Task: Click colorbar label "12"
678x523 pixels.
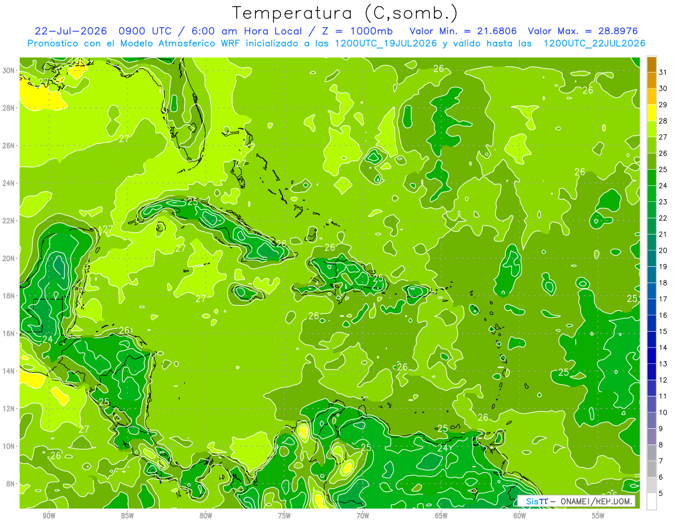Action: [663, 380]
